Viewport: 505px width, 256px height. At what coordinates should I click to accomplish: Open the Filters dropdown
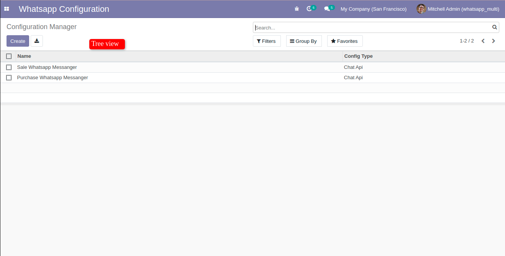[x=267, y=41]
